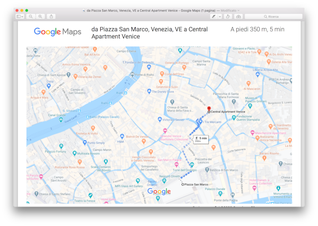Click the Piazza San Marco start marker

click(183, 185)
